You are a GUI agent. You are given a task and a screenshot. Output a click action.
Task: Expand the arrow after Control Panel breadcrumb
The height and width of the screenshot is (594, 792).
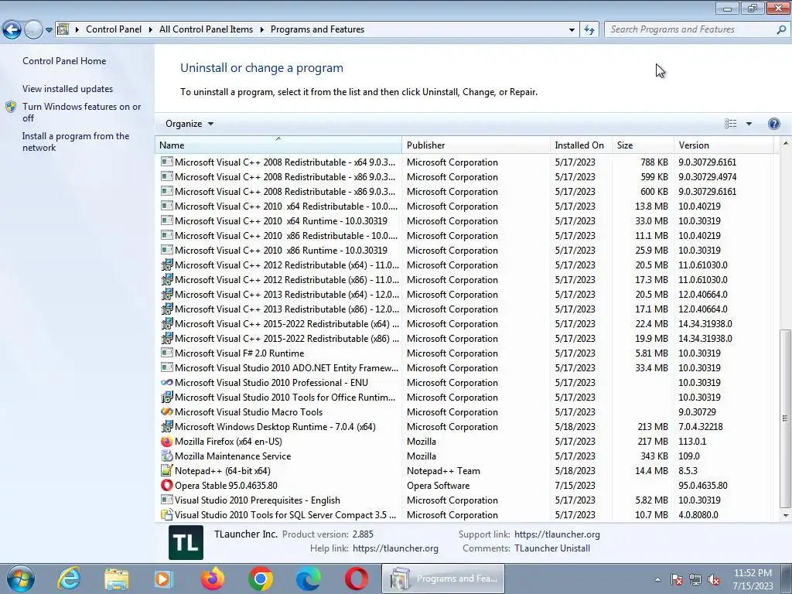[151, 29]
